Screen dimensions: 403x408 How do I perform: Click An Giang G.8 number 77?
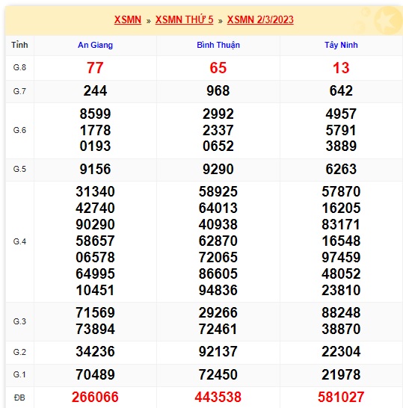coord(95,68)
